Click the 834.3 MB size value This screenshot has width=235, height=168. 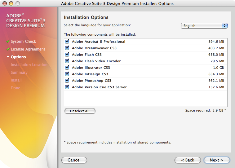coord(216,74)
